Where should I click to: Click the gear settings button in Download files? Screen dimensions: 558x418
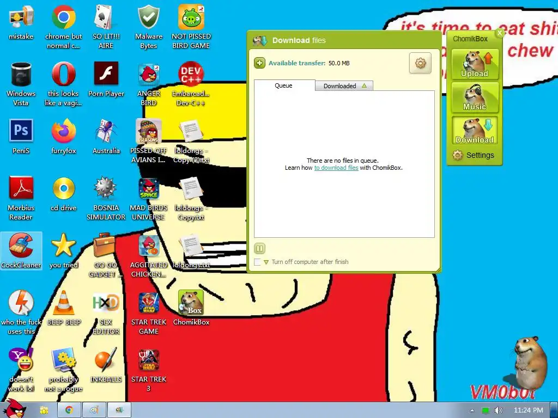point(420,63)
